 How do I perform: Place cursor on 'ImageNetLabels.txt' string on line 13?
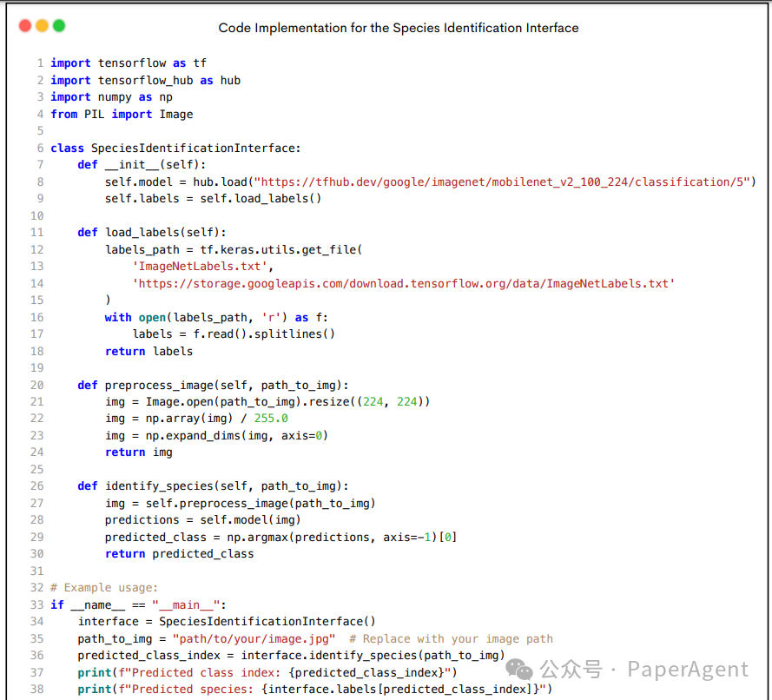[x=202, y=267]
